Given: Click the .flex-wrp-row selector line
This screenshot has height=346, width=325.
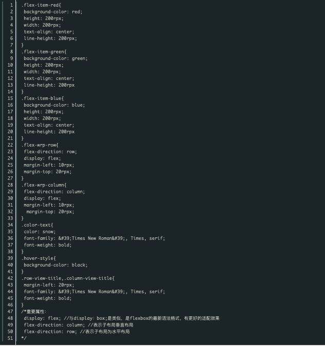Looking at the screenshot, I should (40, 145).
